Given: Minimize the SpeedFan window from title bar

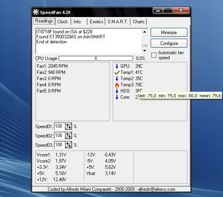Looking at the screenshot, I should pyautogui.click(x=158, y=10).
